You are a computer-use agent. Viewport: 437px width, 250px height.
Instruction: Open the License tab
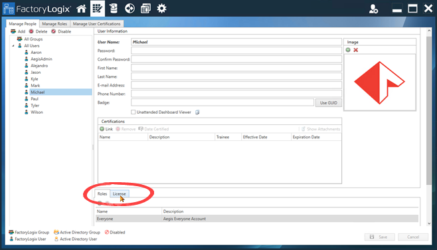(120, 193)
